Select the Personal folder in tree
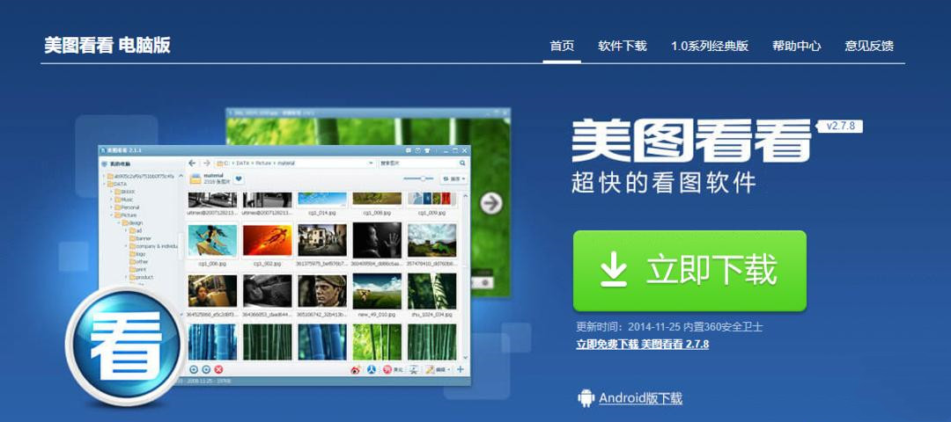Screen dimensions: 951x422 pos(127,207)
